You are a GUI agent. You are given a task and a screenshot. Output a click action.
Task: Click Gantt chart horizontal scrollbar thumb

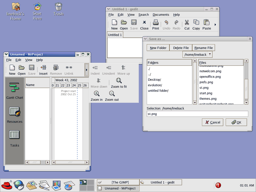pyautogui.click(x=70, y=162)
